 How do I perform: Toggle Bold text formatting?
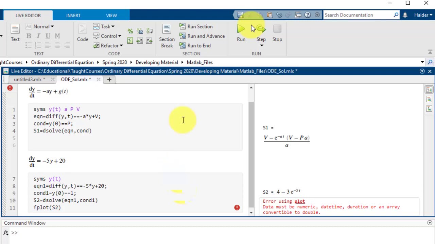(29, 36)
